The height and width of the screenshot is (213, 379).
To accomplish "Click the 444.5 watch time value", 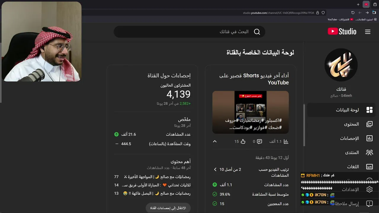I will tap(126, 144).
